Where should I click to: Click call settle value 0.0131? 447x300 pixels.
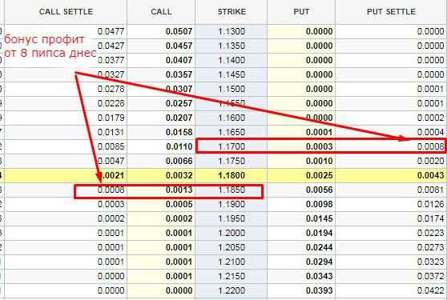111,132
